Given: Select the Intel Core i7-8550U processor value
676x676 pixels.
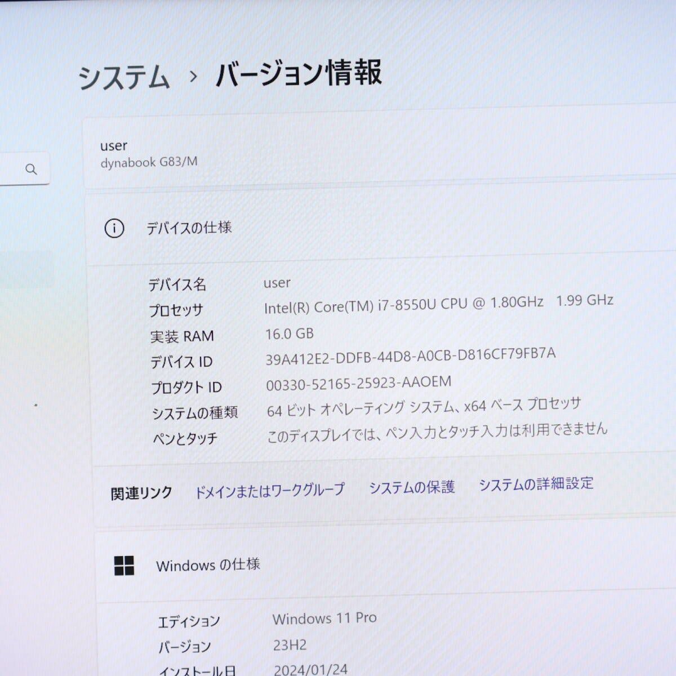Looking at the screenshot, I should tap(439, 304).
